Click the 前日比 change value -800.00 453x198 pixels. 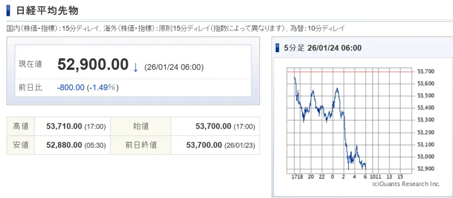pyautogui.click(x=71, y=88)
